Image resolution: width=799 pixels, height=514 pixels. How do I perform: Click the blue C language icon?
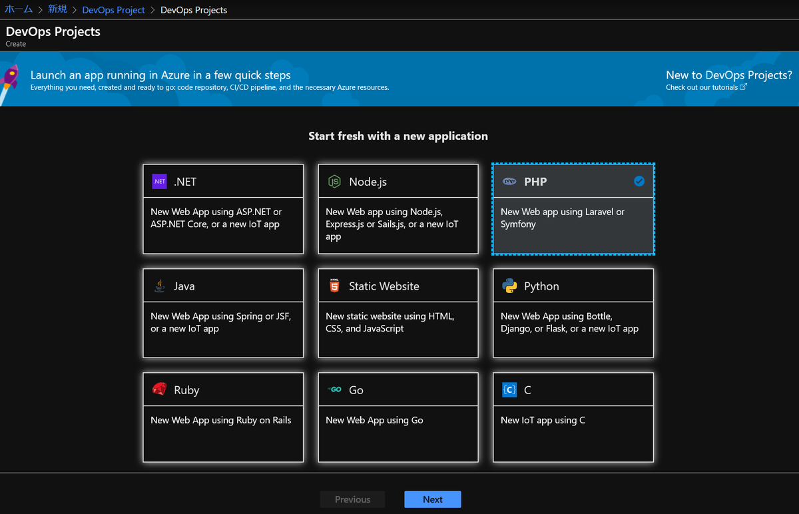pos(509,389)
